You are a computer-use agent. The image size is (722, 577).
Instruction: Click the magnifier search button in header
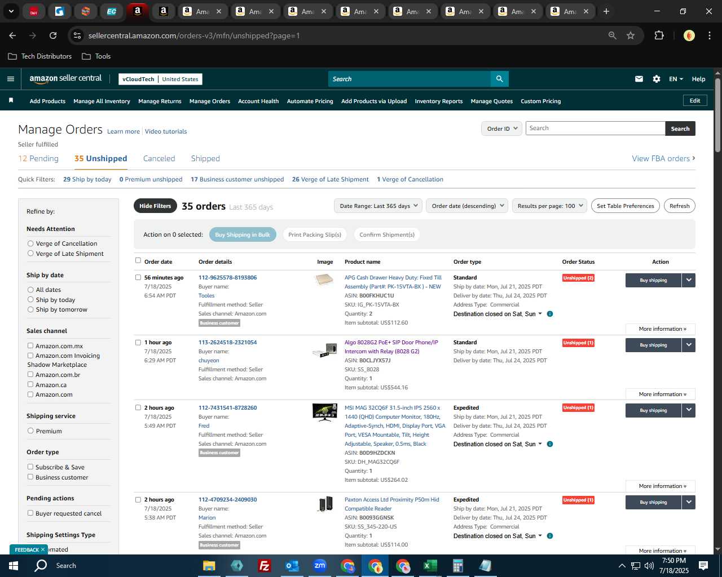coord(499,79)
